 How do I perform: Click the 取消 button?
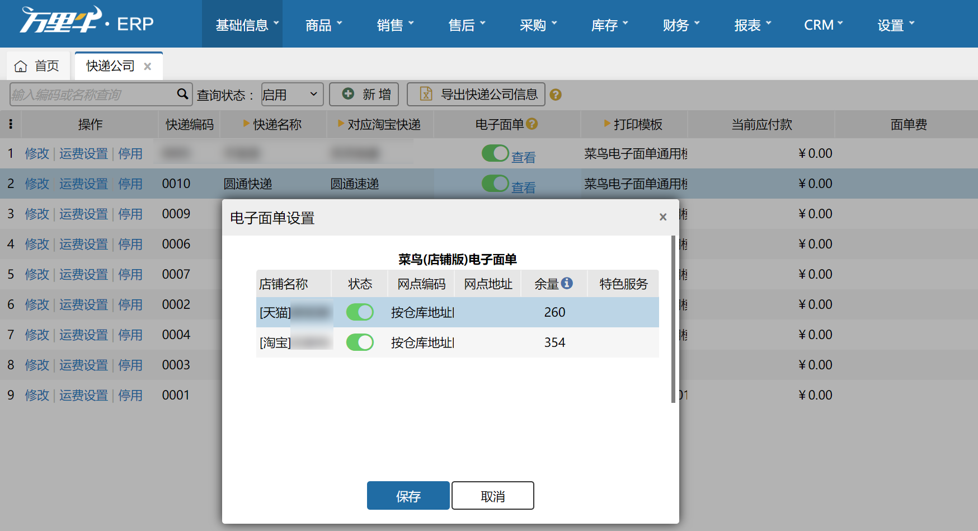coord(493,496)
